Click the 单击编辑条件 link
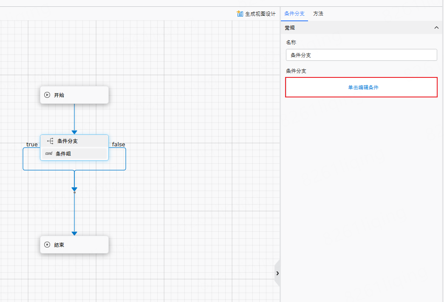444x302 pixels. 363,87
